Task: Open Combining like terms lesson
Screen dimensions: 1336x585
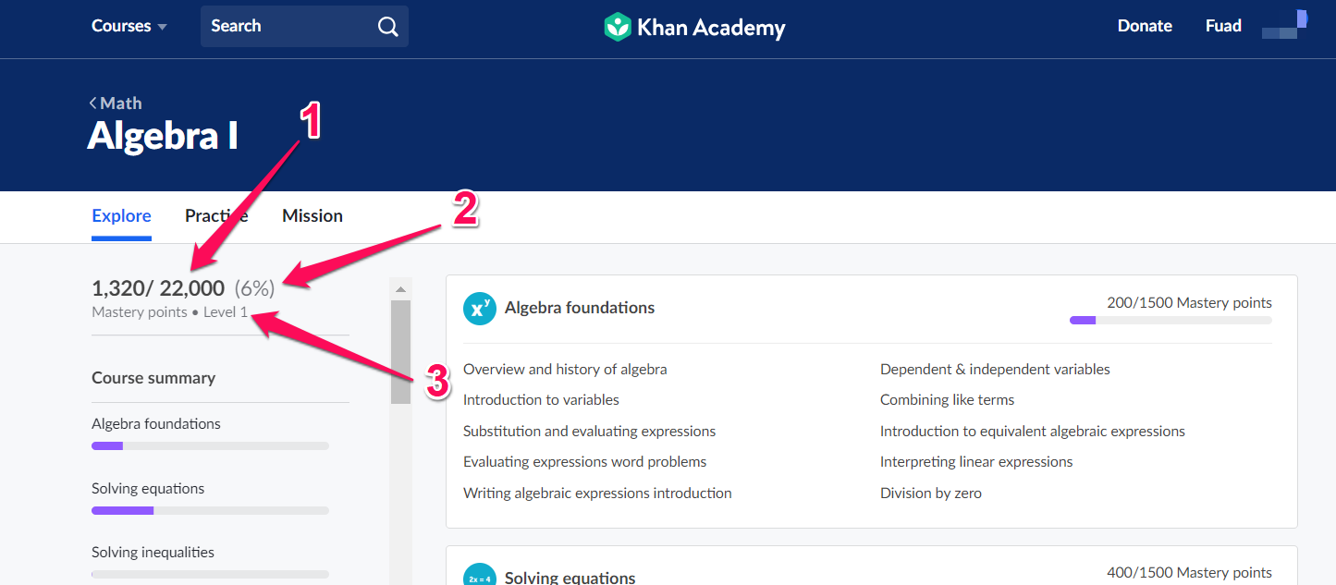Action: 947,400
